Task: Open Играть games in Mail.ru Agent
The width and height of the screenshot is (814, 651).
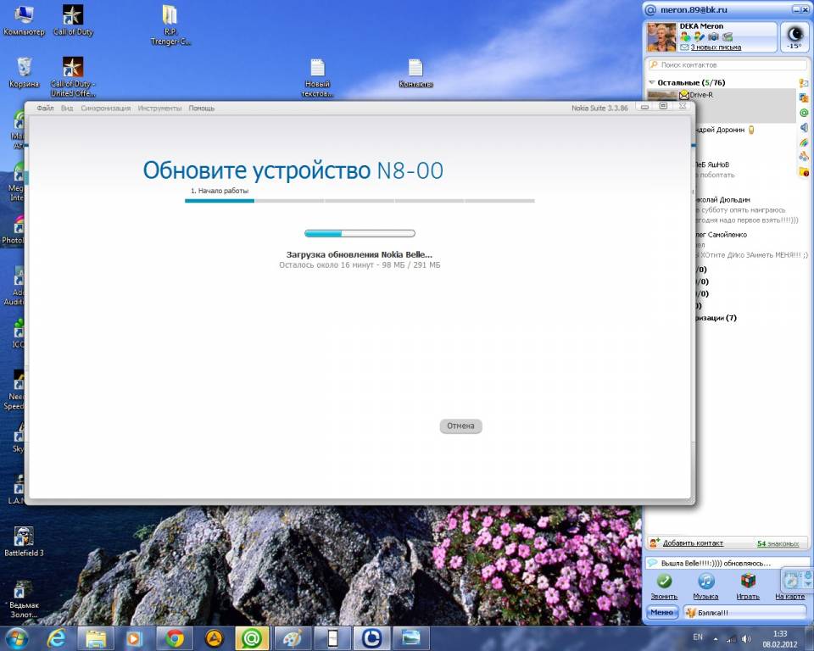Action: pyautogui.click(x=748, y=586)
